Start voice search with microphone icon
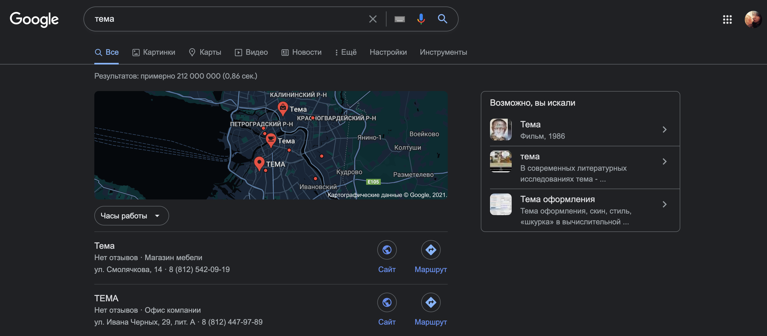 421,19
